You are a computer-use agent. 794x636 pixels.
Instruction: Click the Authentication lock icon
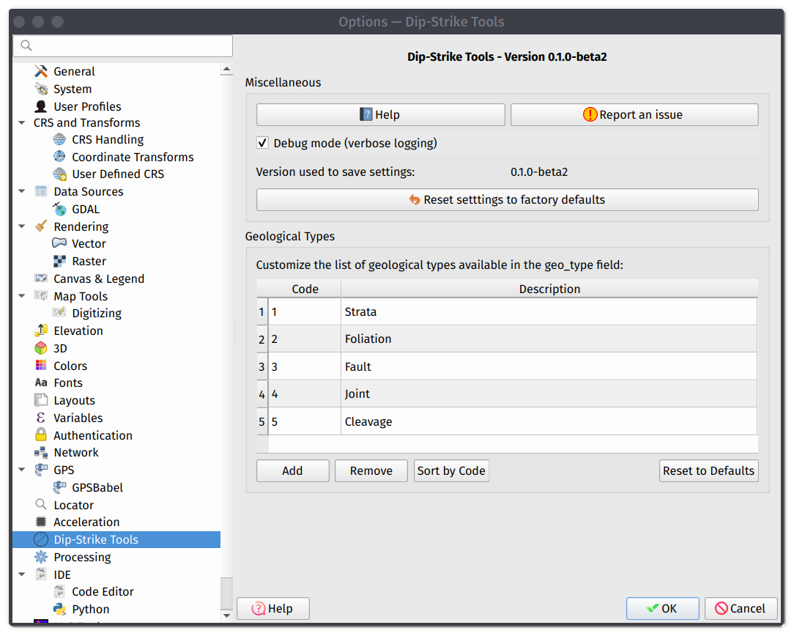[x=41, y=435]
